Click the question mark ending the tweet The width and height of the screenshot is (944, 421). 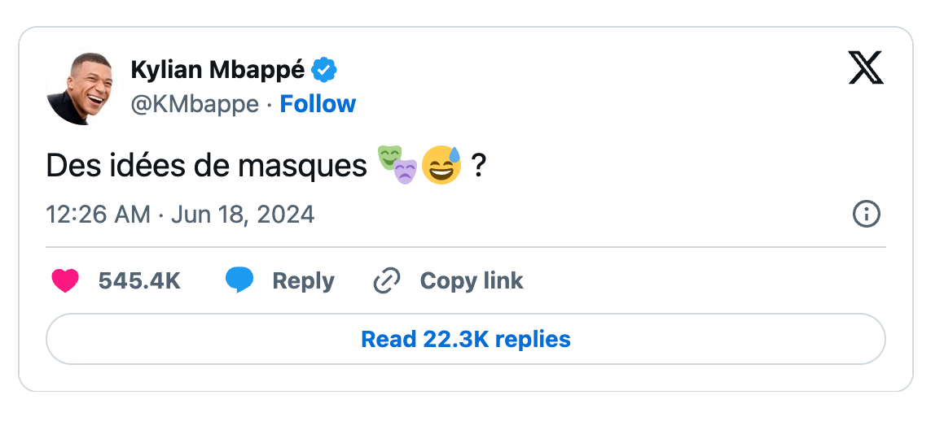(479, 165)
